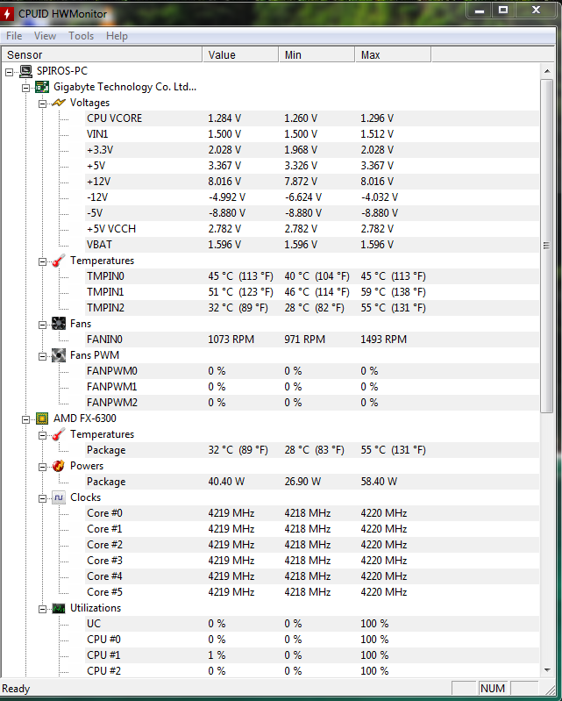
Task: Click the motherboard Temperatures thermometer icon
Action: point(59,261)
